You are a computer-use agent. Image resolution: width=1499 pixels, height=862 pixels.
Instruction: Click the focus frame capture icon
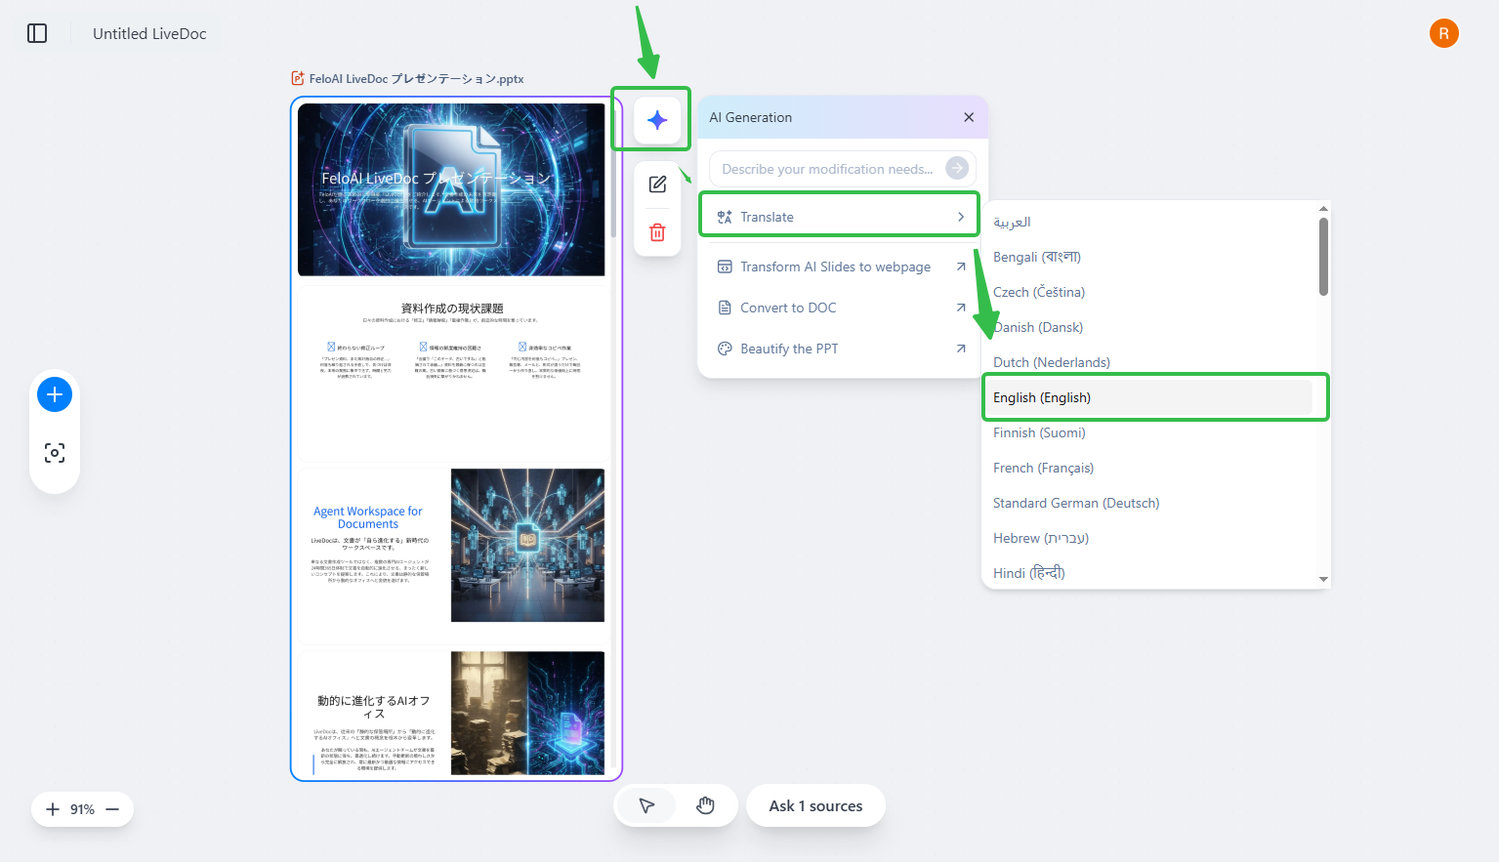(x=55, y=453)
